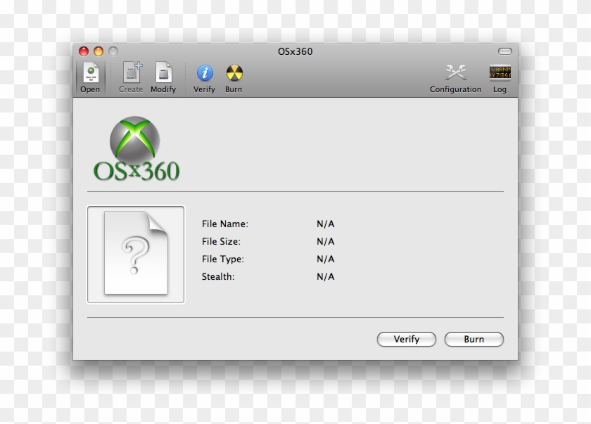Toggle the toolbar visibility pill button
This screenshot has width=591, height=424.
[505, 51]
